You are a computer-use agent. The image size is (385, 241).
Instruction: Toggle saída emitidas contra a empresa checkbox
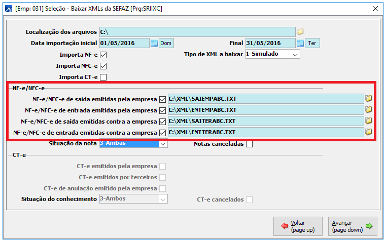tap(162, 122)
